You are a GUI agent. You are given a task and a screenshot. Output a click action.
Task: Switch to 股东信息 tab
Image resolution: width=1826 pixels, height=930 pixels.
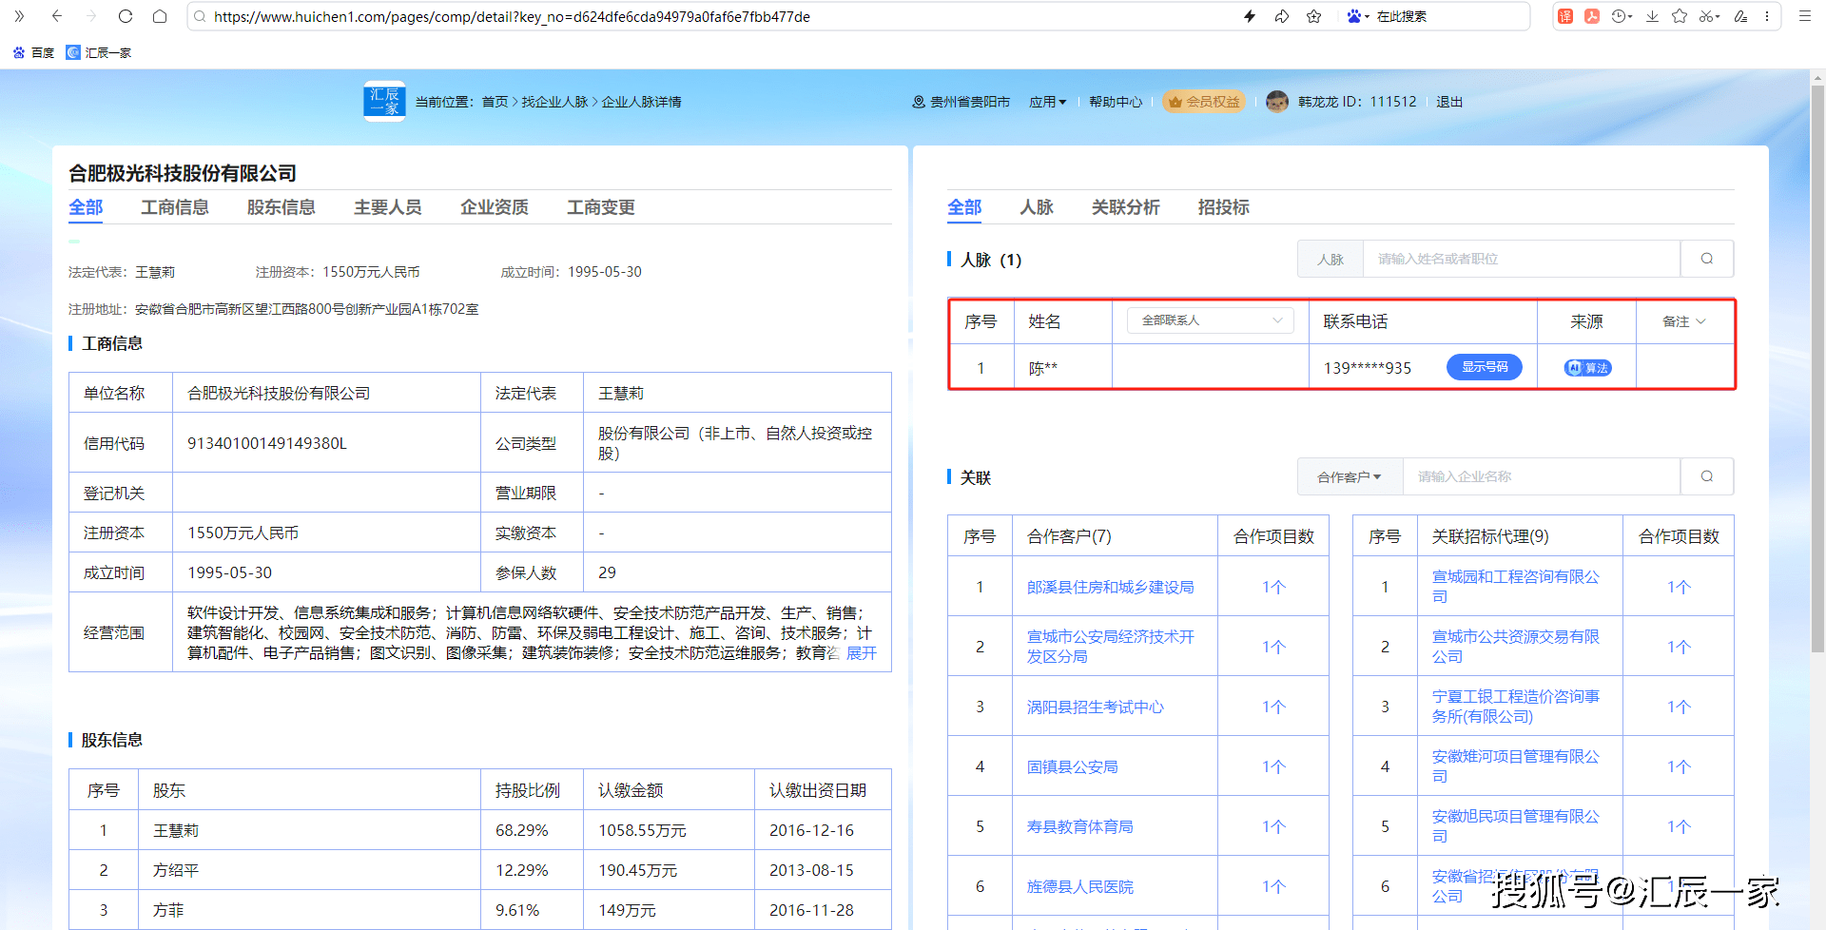coord(282,207)
